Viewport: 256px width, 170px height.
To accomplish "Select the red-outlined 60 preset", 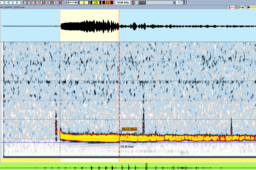I will (x=107, y=3).
